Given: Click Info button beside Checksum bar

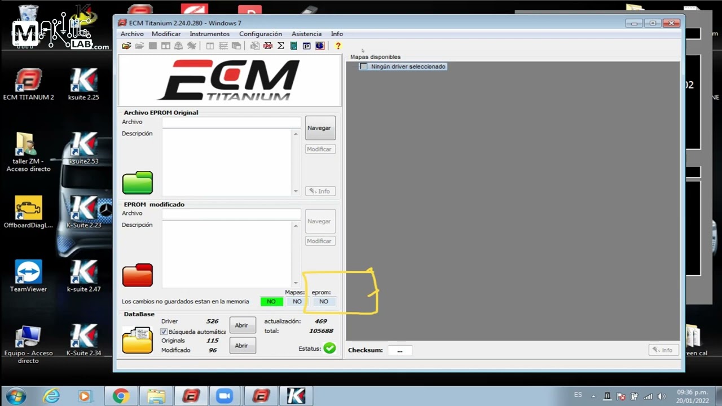Looking at the screenshot, I should tap(663, 350).
